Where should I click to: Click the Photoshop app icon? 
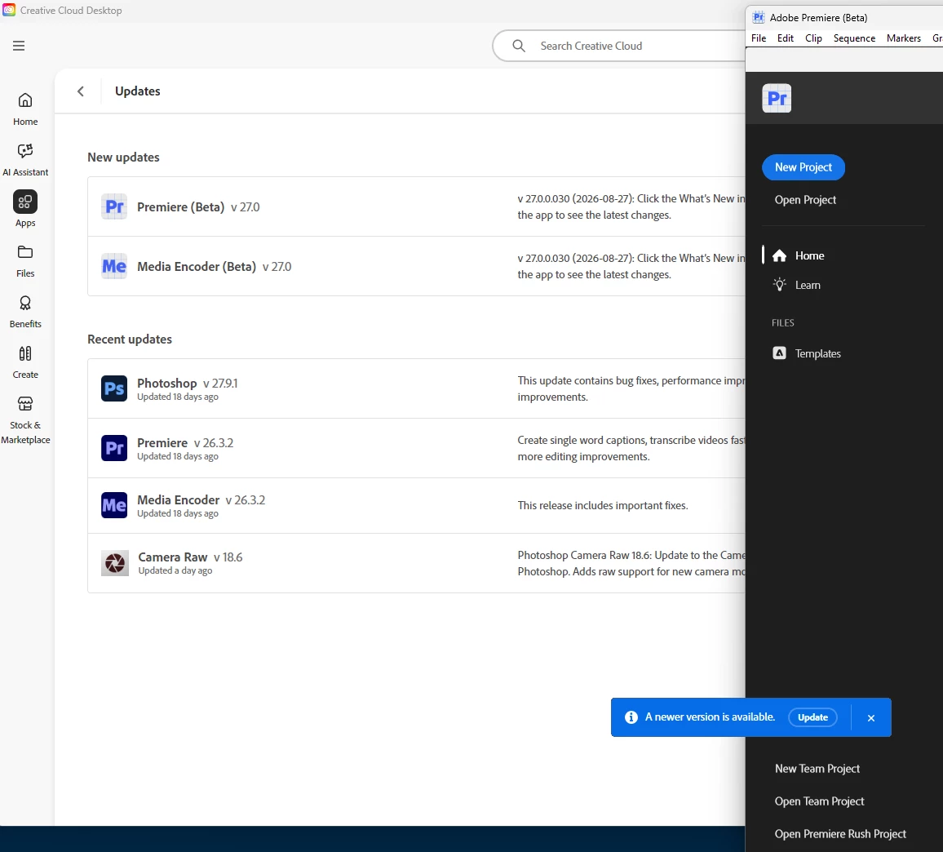click(x=114, y=388)
